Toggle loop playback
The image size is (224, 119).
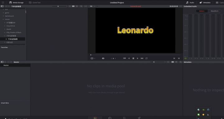(x=147, y=58)
